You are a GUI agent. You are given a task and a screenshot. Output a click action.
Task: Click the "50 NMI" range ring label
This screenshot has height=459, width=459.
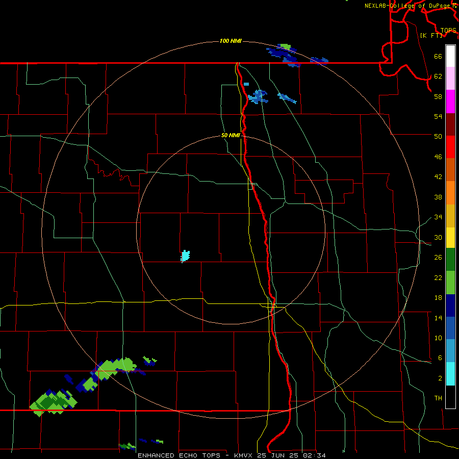(231, 135)
